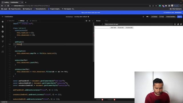Click the Chrome share page icon
183x103 pixels.
pos(153,6)
